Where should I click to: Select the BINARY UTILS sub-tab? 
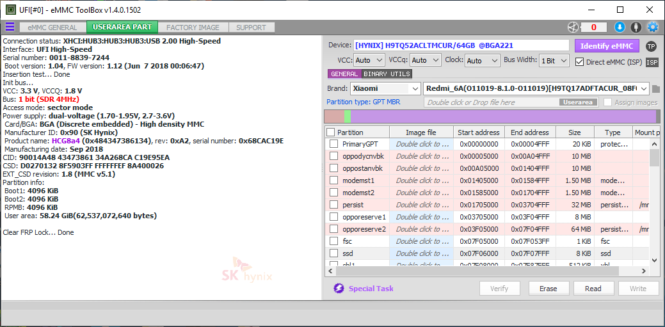(387, 74)
